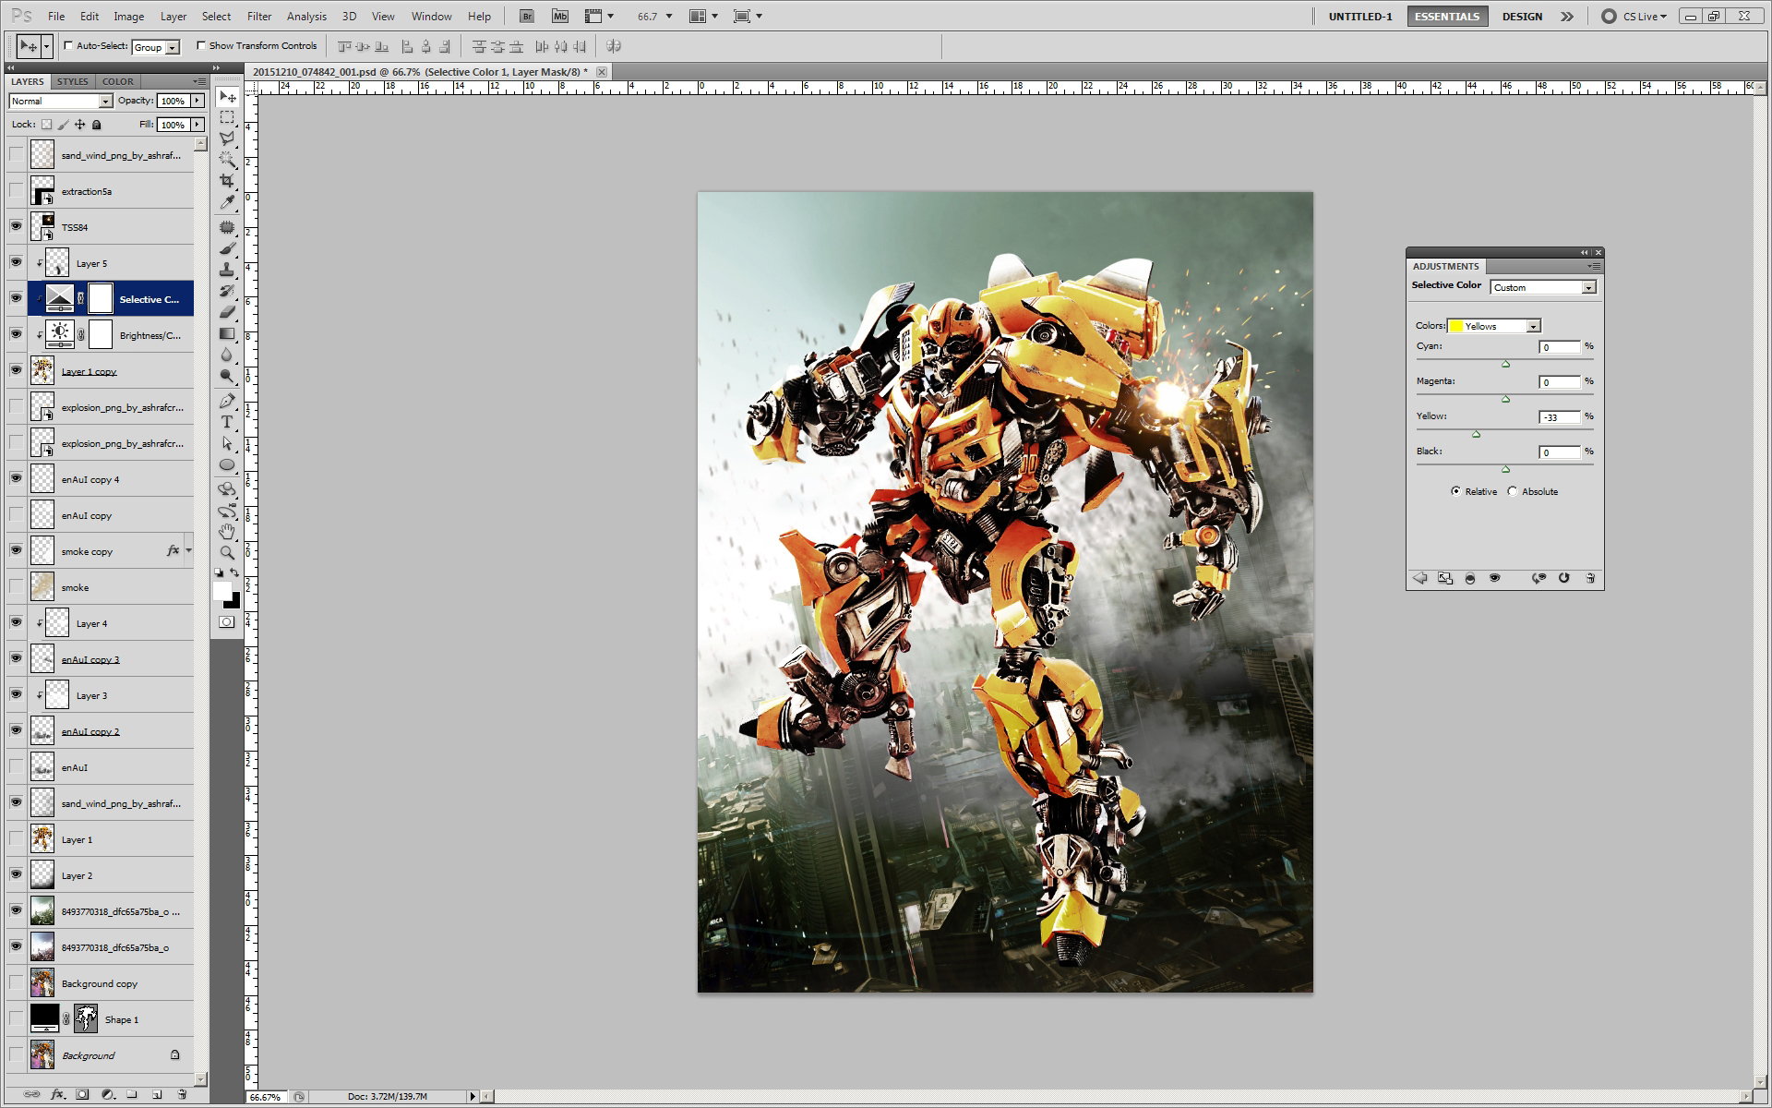The width and height of the screenshot is (1772, 1108).
Task: Switch to the Color tab
Action: [117, 81]
